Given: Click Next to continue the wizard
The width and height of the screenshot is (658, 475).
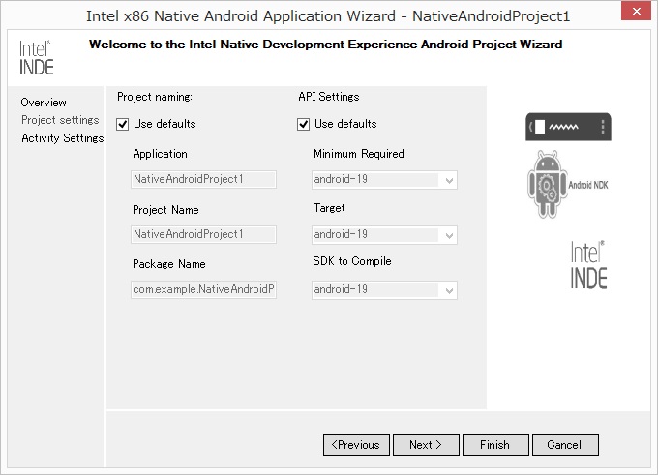Looking at the screenshot, I should pyautogui.click(x=425, y=445).
